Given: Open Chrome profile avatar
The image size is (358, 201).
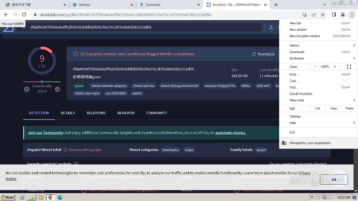Looking at the screenshot, I should coord(343,15).
